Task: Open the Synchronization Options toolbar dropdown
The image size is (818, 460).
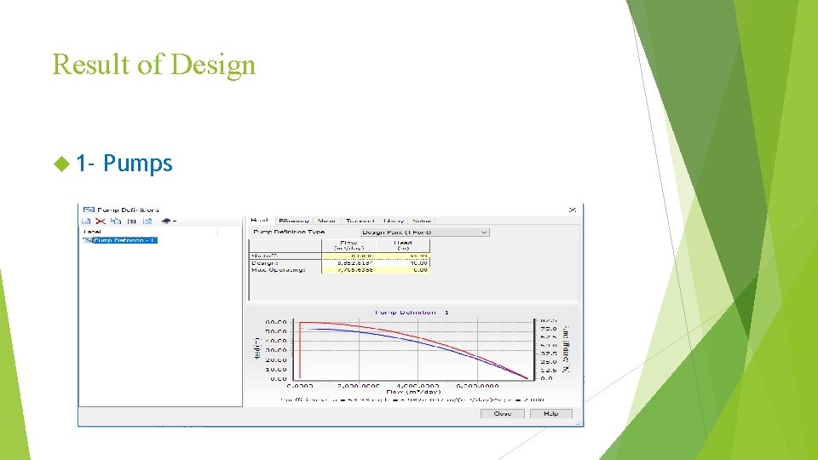Action: pos(169,221)
